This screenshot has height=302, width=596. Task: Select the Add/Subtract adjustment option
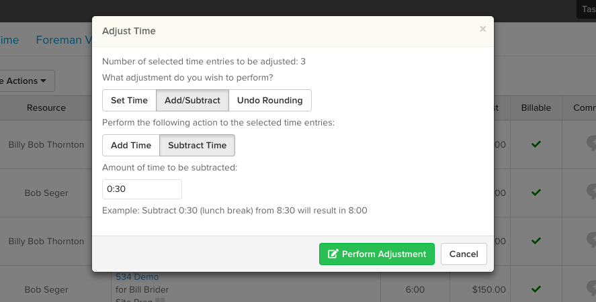[192, 100]
